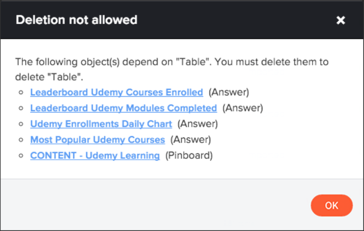Click bullet beside Leaderboard Udemy Modules Completed

(21, 108)
